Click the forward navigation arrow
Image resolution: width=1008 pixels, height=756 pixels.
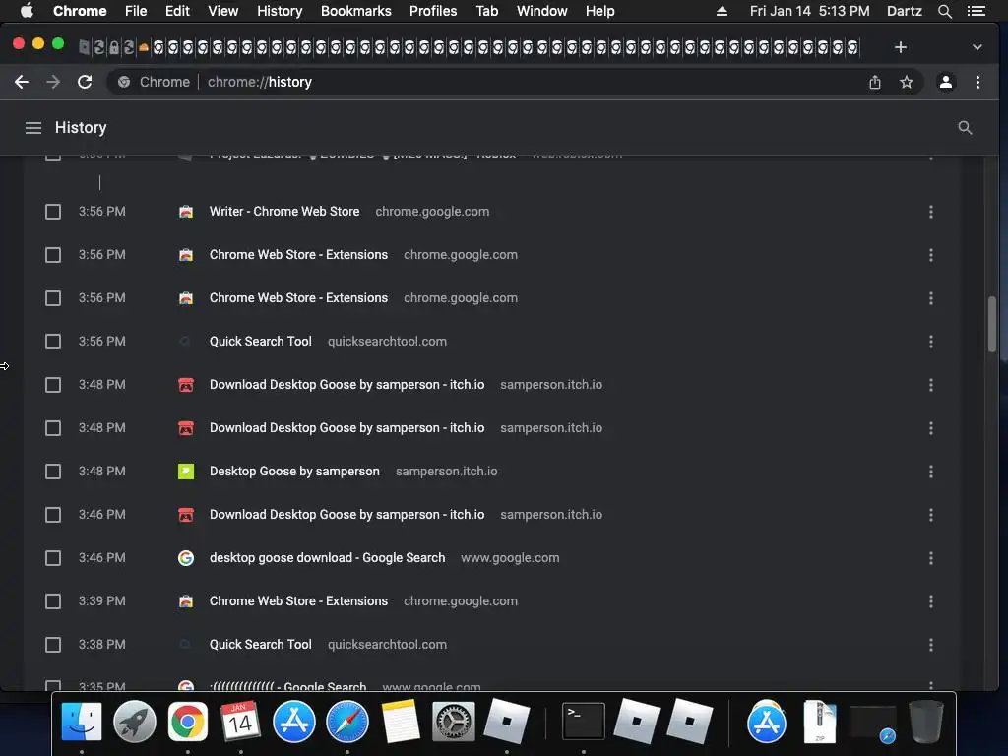(53, 82)
